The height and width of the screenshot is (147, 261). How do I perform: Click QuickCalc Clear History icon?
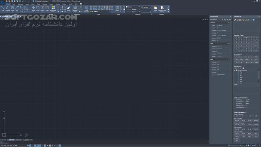click(x=238, y=20)
